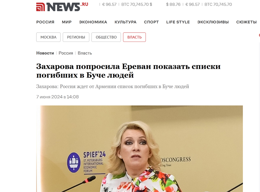Click the Новости breadcrumb link
This screenshot has width=260, height=192.
click(45, 53)
